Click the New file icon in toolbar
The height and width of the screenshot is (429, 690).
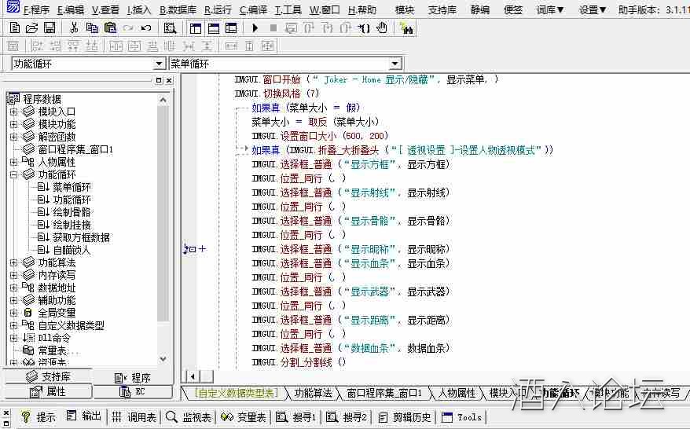coord(14,27)
